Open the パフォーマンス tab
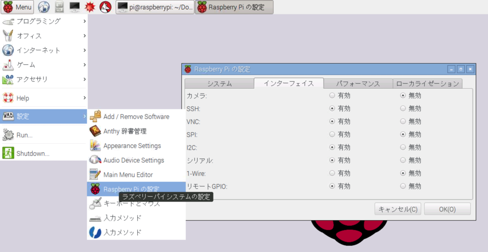 coord(358,84)
